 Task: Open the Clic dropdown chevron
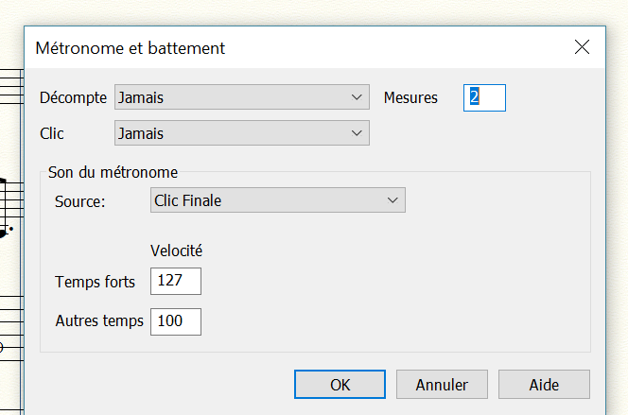[357, 133]
